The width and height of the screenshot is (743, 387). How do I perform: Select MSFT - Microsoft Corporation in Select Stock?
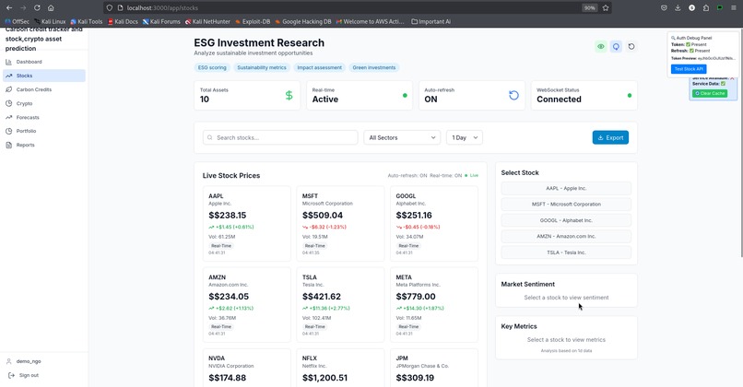566,205
